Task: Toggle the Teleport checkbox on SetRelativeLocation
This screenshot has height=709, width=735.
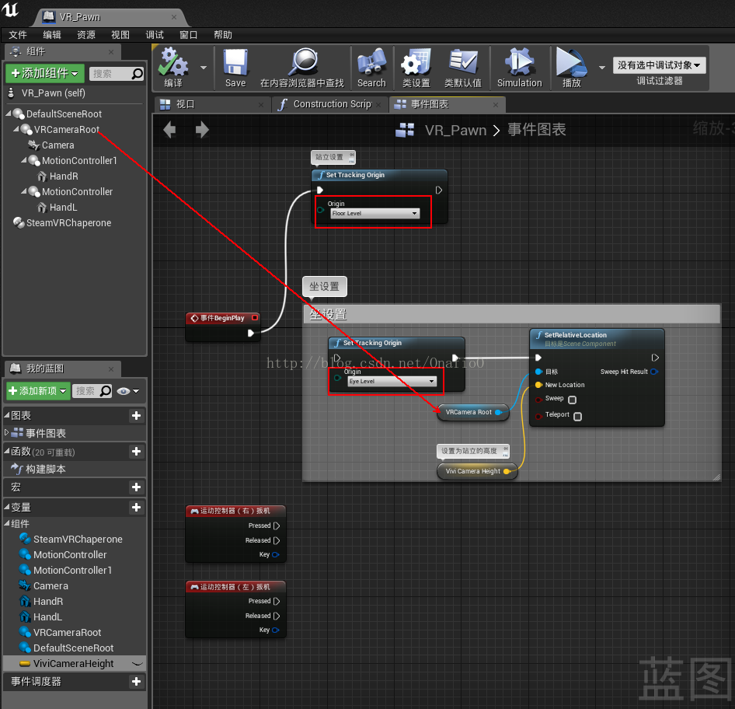Action: tap(577, 417)
